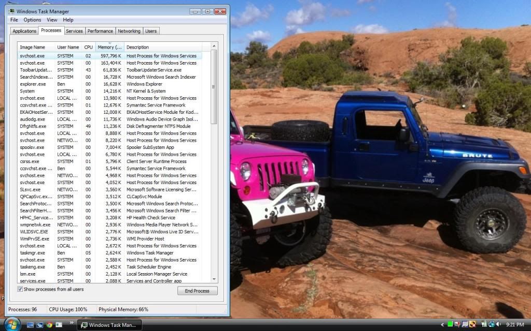Sort by the CPU column header
The width and height of the screenshot is (531, 331).
point(88,47)
